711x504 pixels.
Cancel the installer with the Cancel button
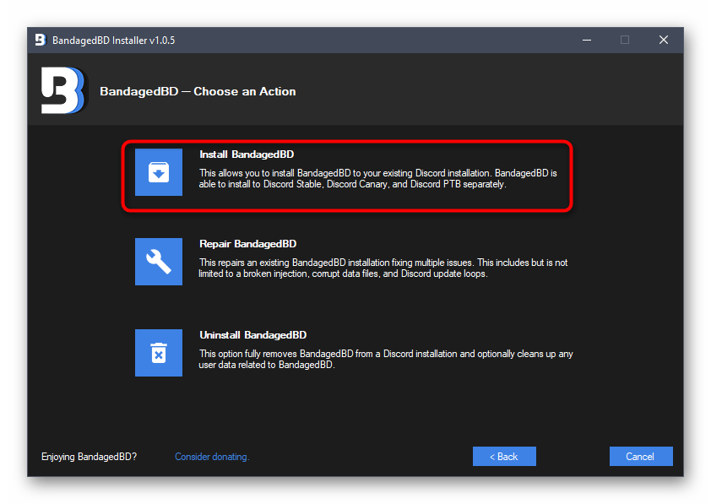641,457
